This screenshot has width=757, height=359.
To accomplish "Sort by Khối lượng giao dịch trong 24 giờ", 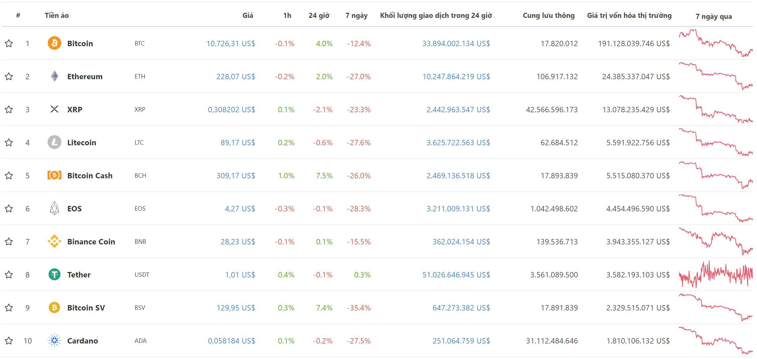I will click(x=436, y=16).
